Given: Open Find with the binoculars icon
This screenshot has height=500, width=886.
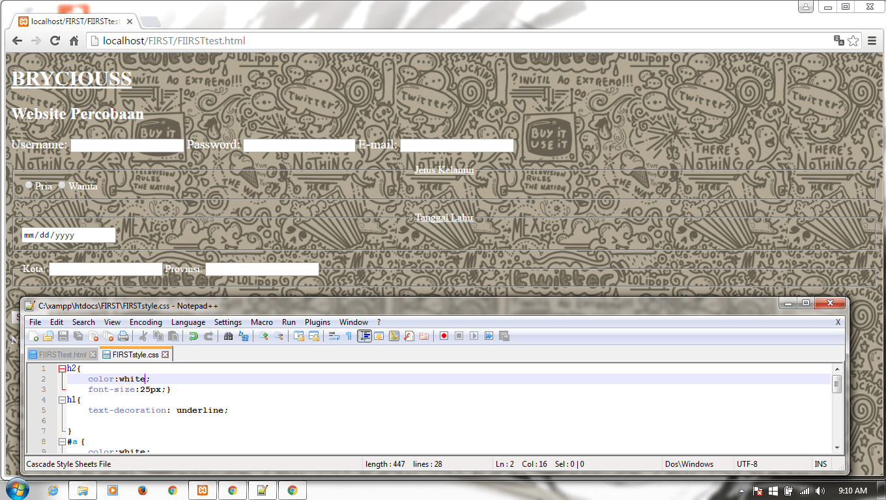Looking at the screenshot, I should (229, 336).
